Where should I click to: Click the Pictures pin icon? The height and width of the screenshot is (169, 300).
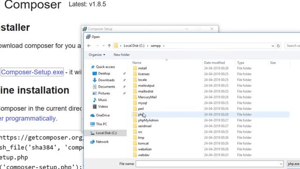tap(124, 93)
